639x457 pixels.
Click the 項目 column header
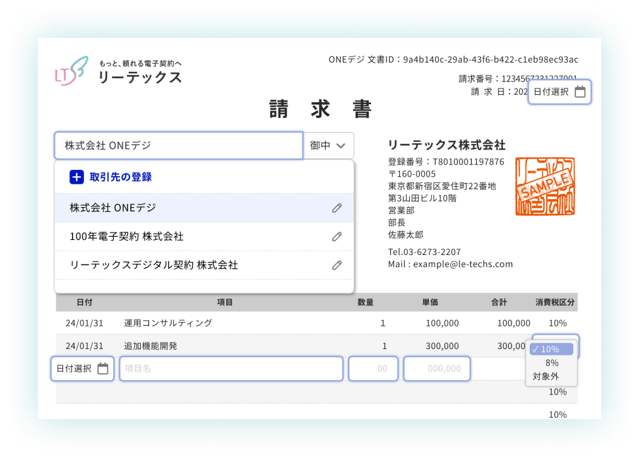coord(225,302)
